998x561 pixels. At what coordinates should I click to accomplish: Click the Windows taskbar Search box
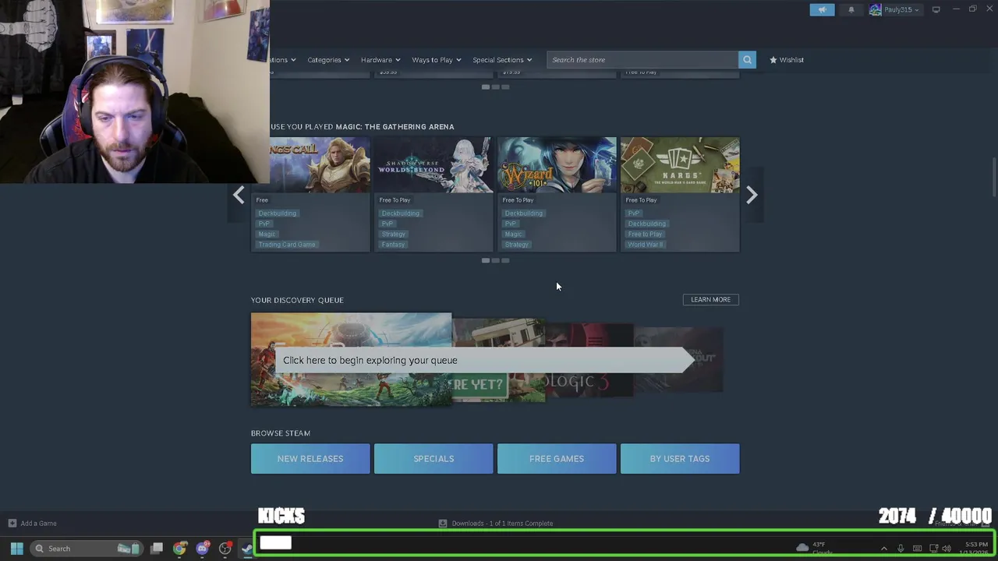coord(87,549)
